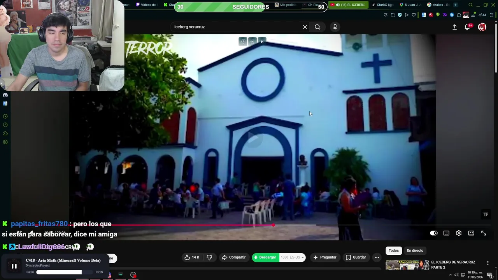
Task: Open bookmarks via the heart icon
Action: pos(414,15)
